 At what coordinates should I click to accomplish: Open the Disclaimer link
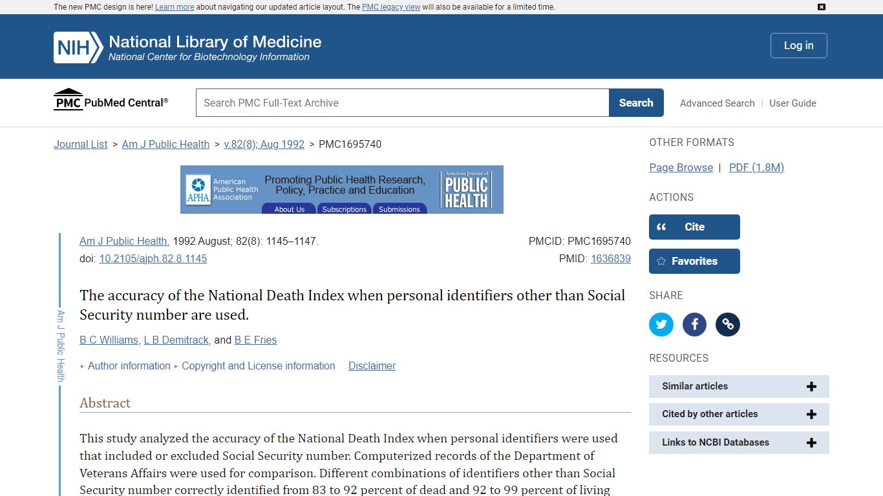[372, 366]
